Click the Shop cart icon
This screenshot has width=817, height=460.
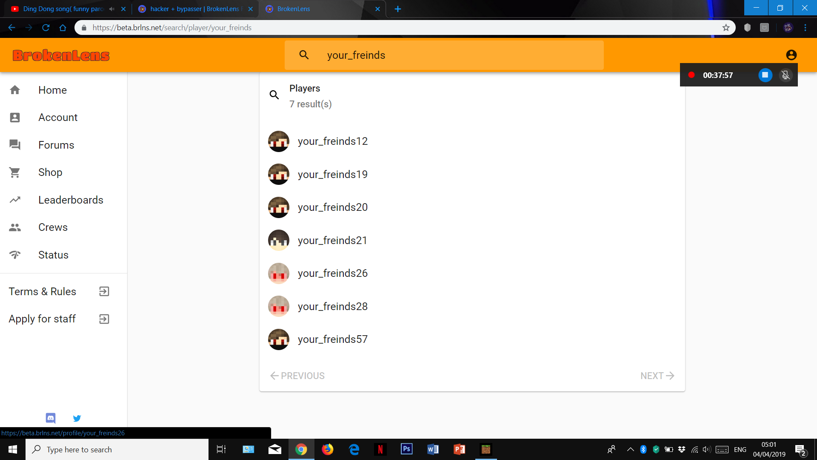15,172
